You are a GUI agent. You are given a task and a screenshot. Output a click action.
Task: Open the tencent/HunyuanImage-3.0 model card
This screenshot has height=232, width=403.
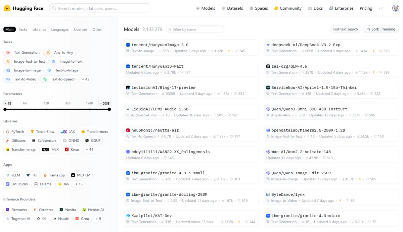tap(191, 48)
